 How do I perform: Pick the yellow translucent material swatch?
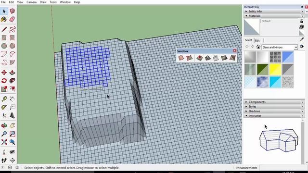click(x=275, y=69)
